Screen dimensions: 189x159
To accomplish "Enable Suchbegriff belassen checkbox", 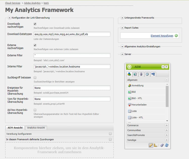I will (35, 78).
